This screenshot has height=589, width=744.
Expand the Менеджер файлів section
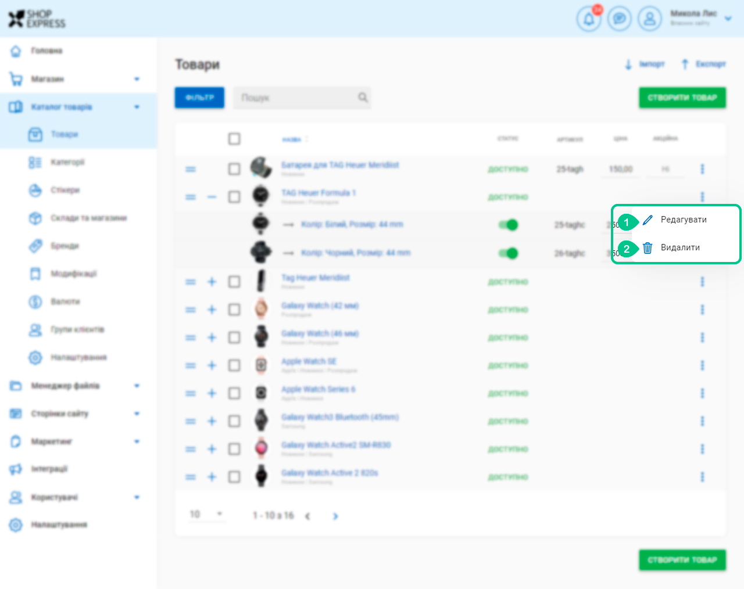pos(137,386)
